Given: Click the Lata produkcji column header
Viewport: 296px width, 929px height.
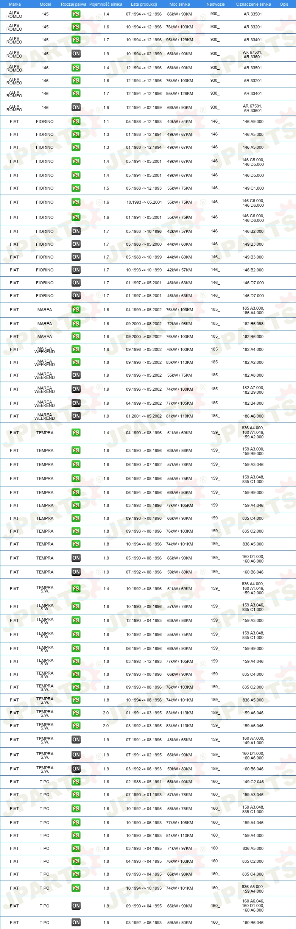Looking at the screenshot, I should (x=144, y=4).
